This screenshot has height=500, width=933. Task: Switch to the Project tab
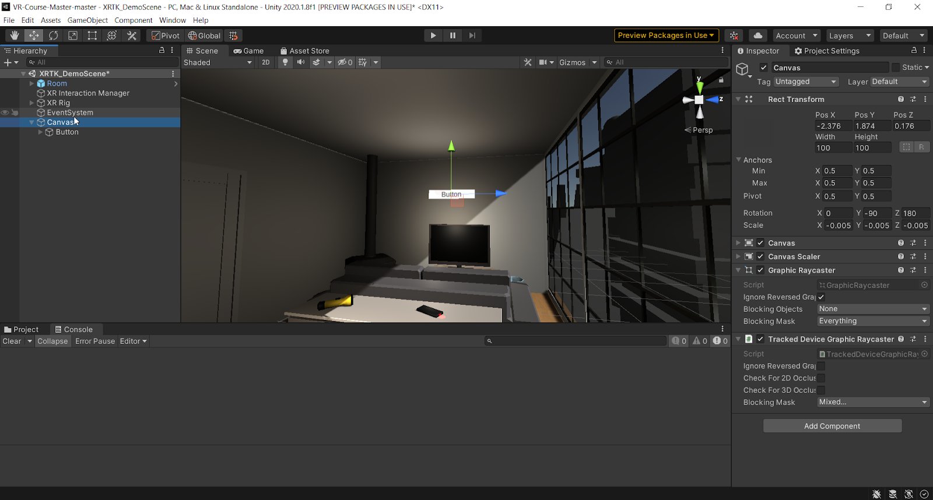point(22,329)
